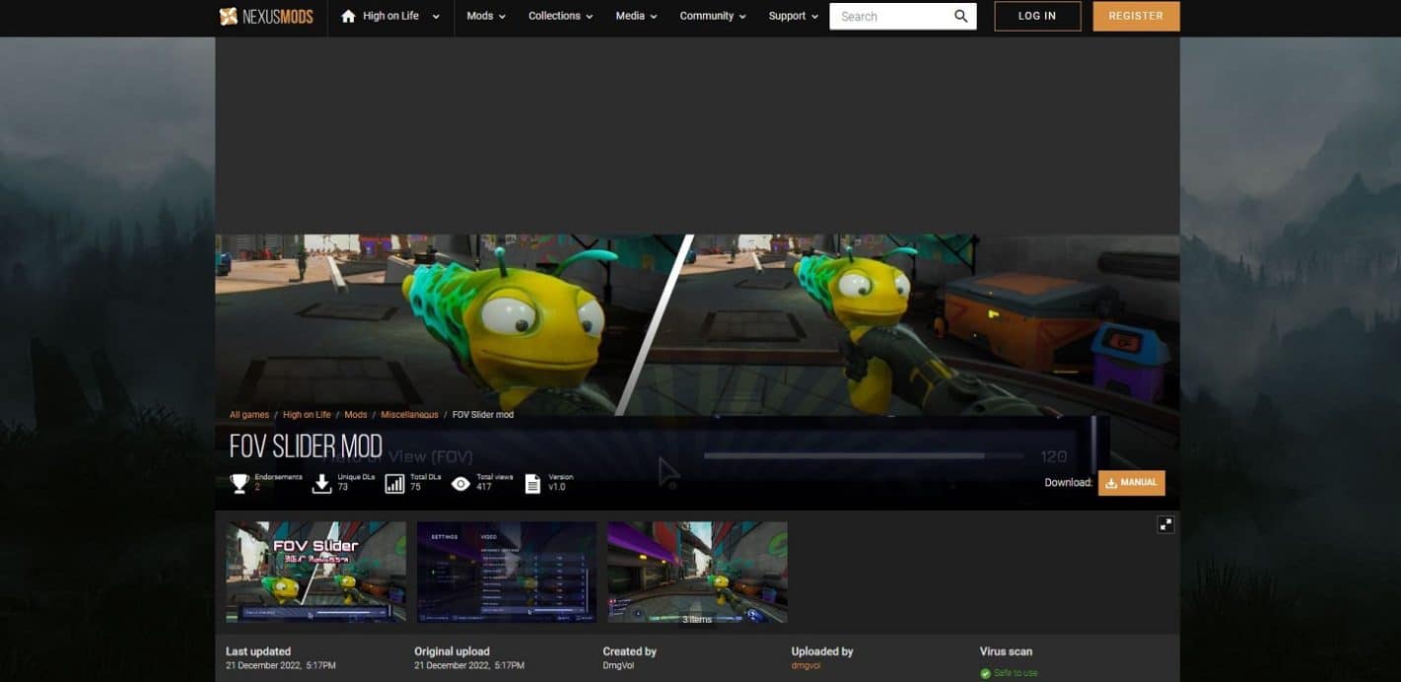The width and height of the screenshot is (1401, 682).
Task: Click the FOV SLIDER MOD title
Action: point(306,446)
